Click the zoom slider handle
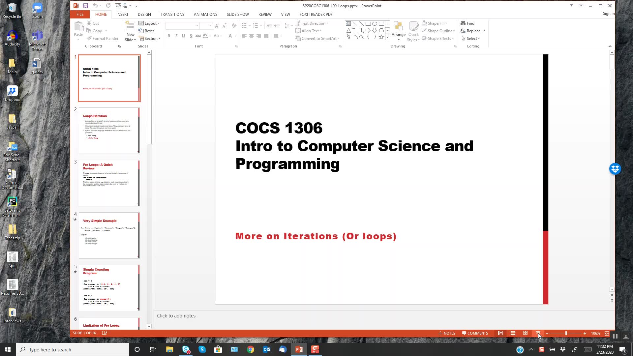 [x=566, y=333]
